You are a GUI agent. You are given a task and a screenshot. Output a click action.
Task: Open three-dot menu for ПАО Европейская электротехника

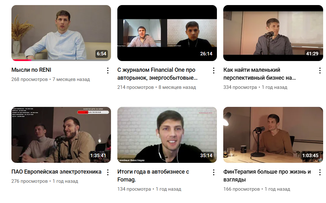pos(108,172)
